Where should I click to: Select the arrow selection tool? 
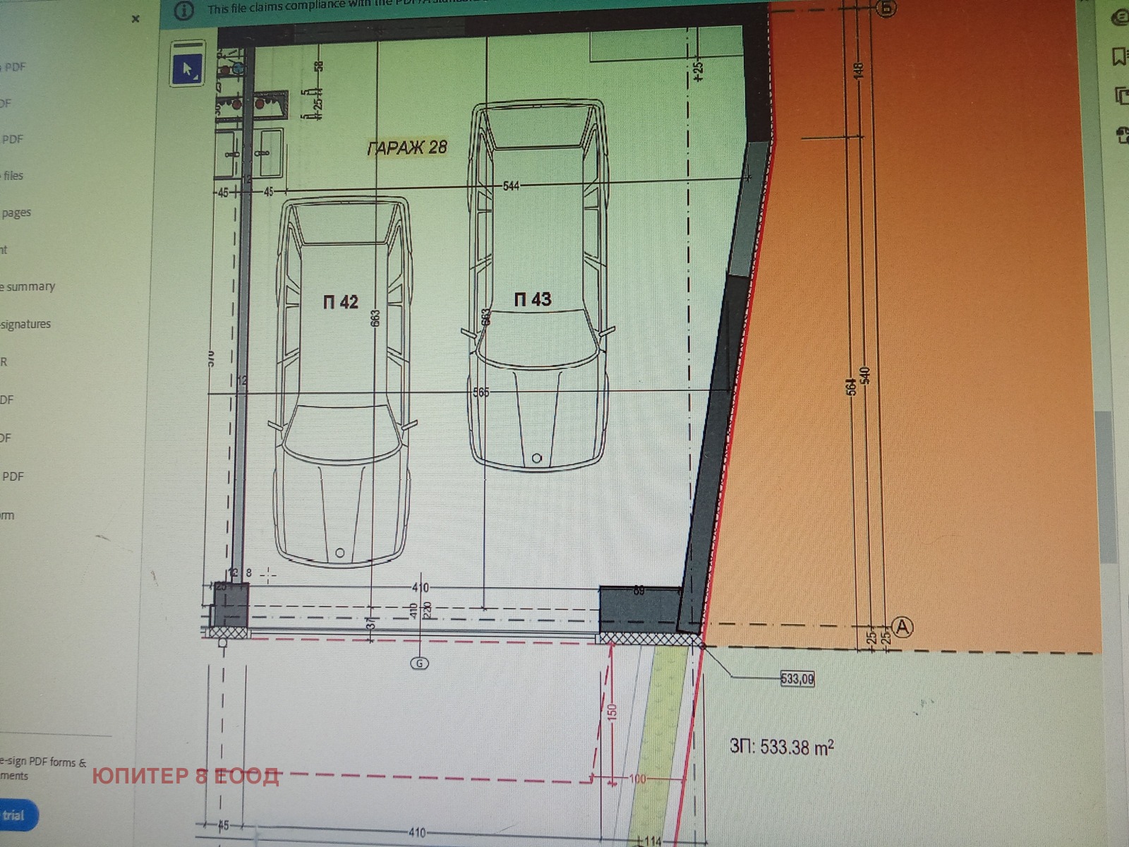pos(187,69)
